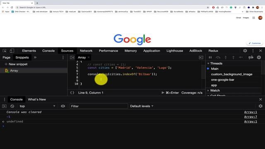Close the DevTools panel
Viewport: 265px width, 149px height.
[x=260, y=50]
